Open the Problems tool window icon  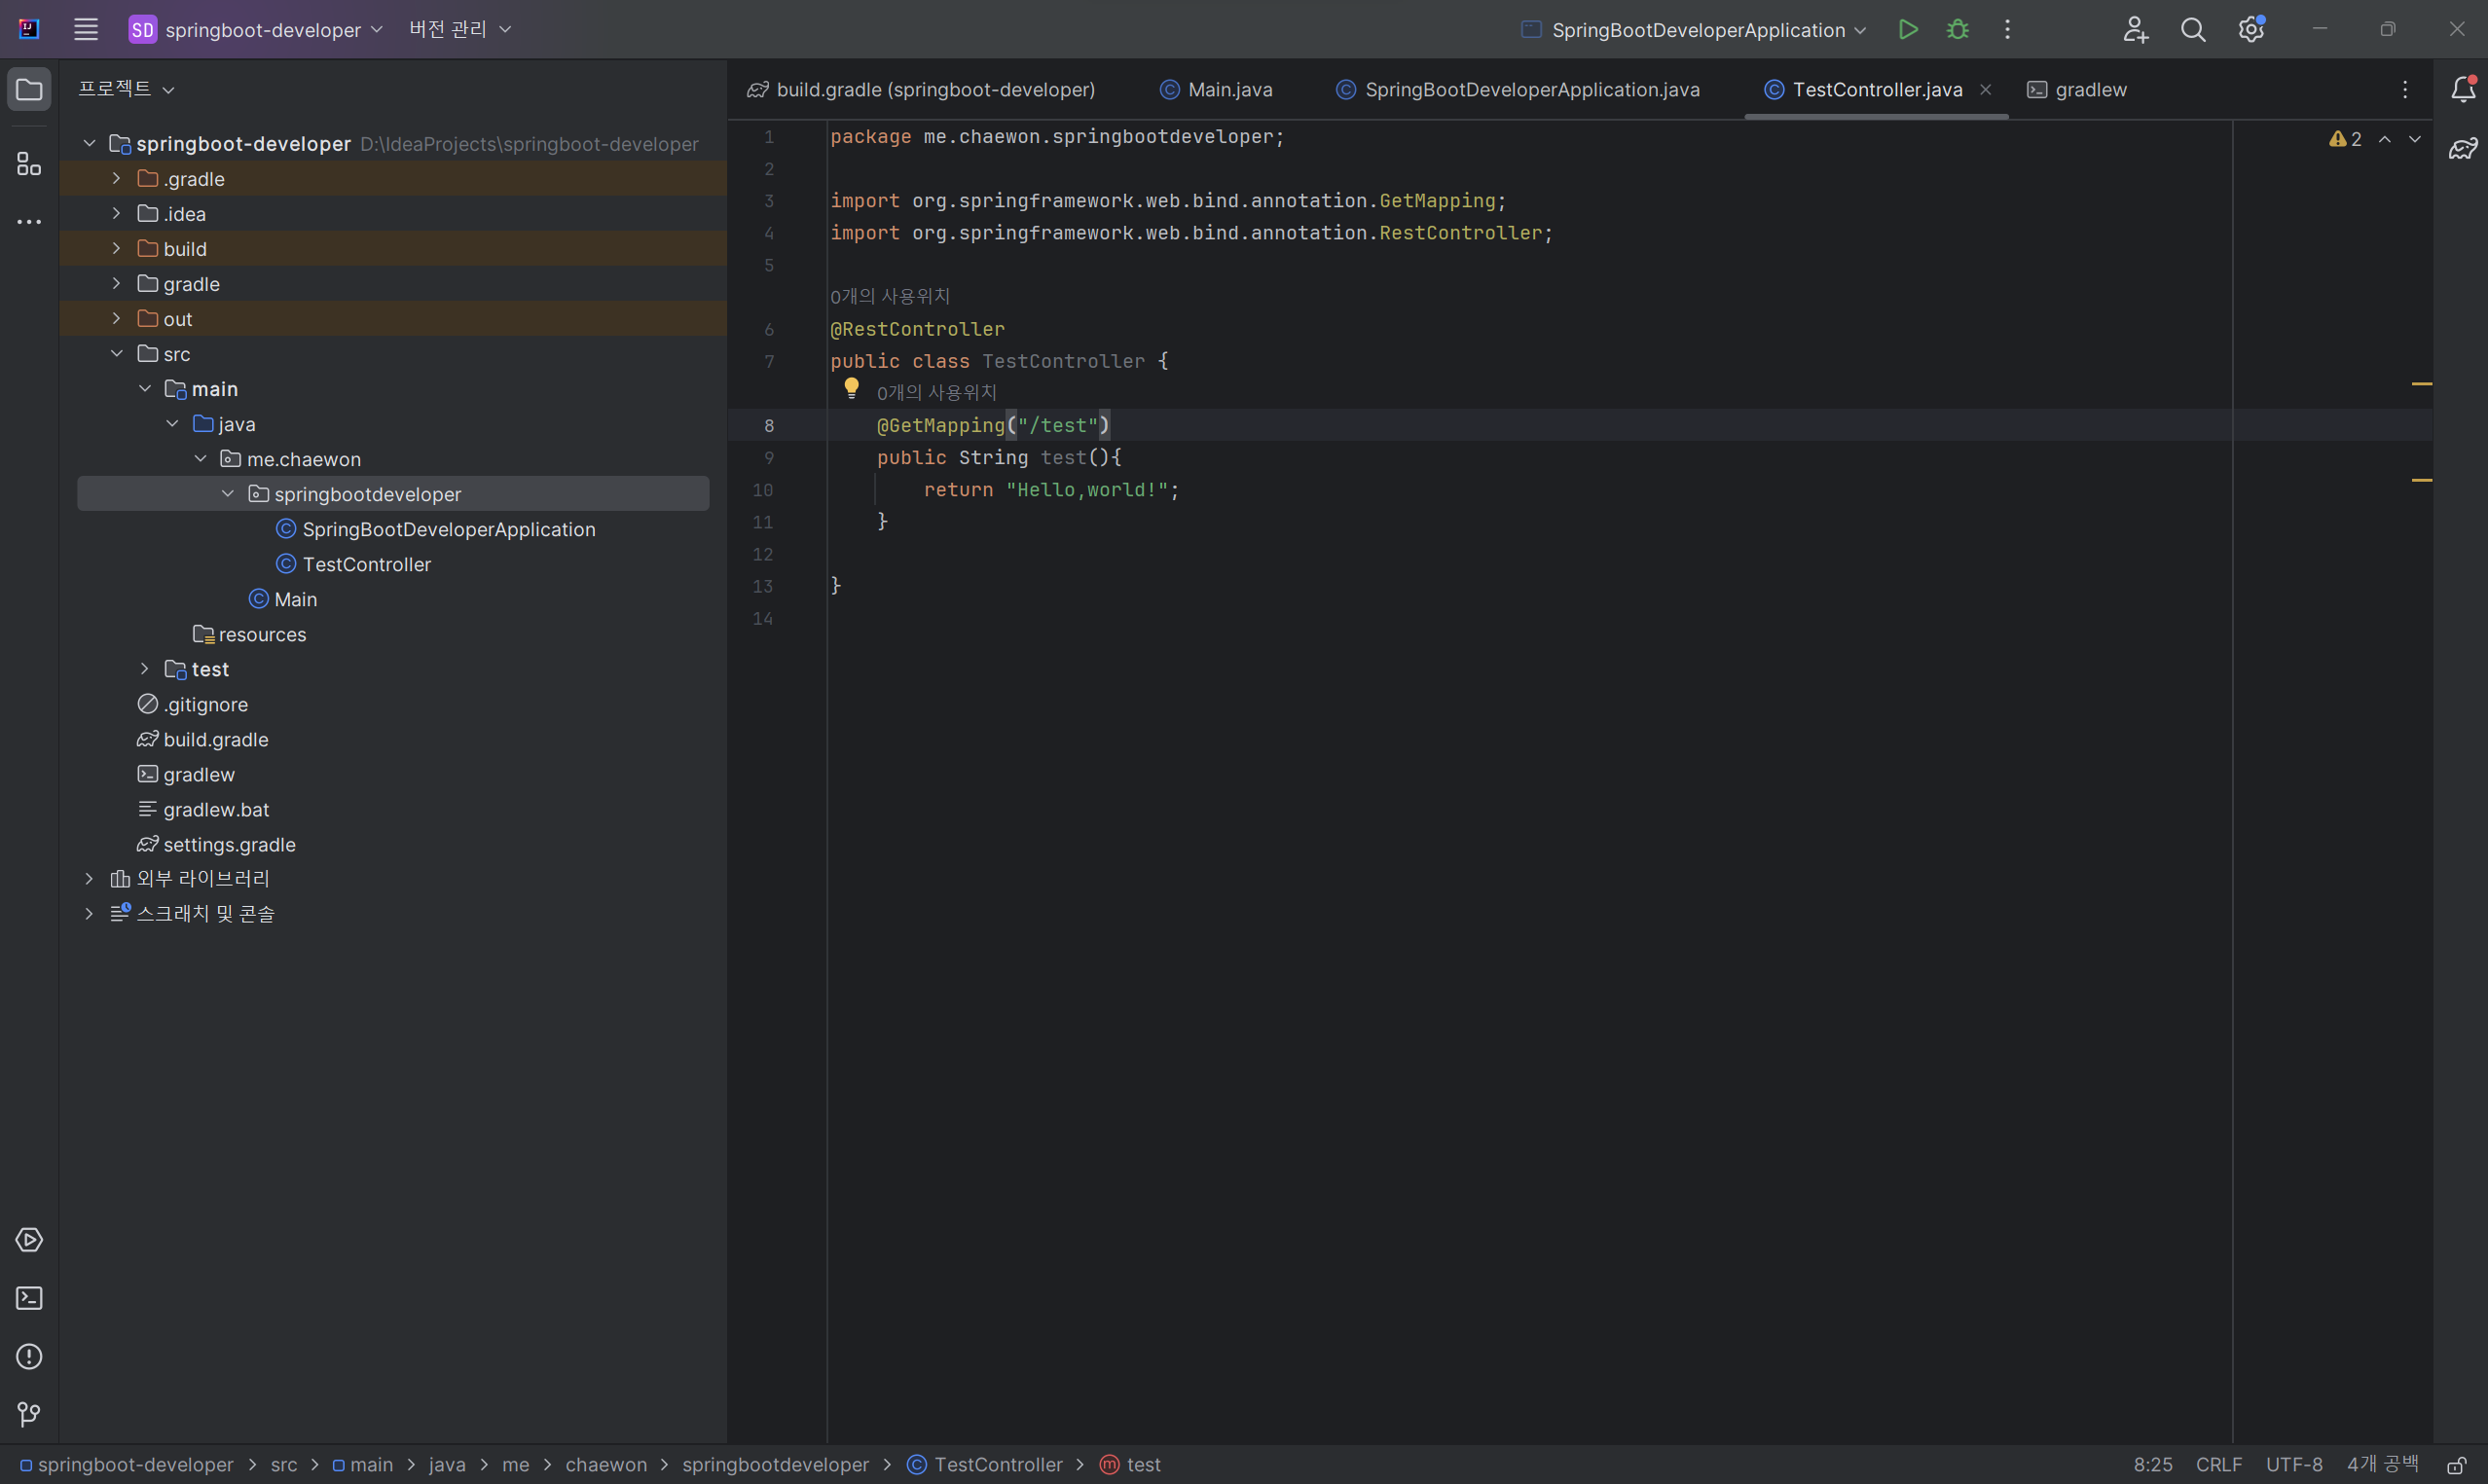coord(29,1357)
